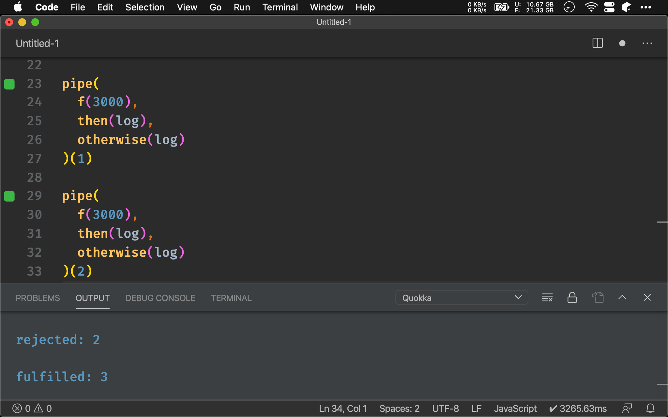Click the yellow minimize window button
668x417 pixels.
22,22
